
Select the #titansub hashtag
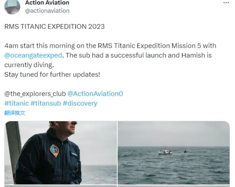coord(46,103)
